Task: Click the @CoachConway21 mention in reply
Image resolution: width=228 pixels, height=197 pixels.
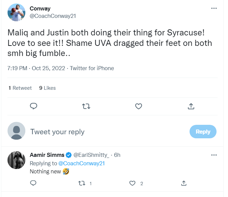Action: click(x=82, y=163)
